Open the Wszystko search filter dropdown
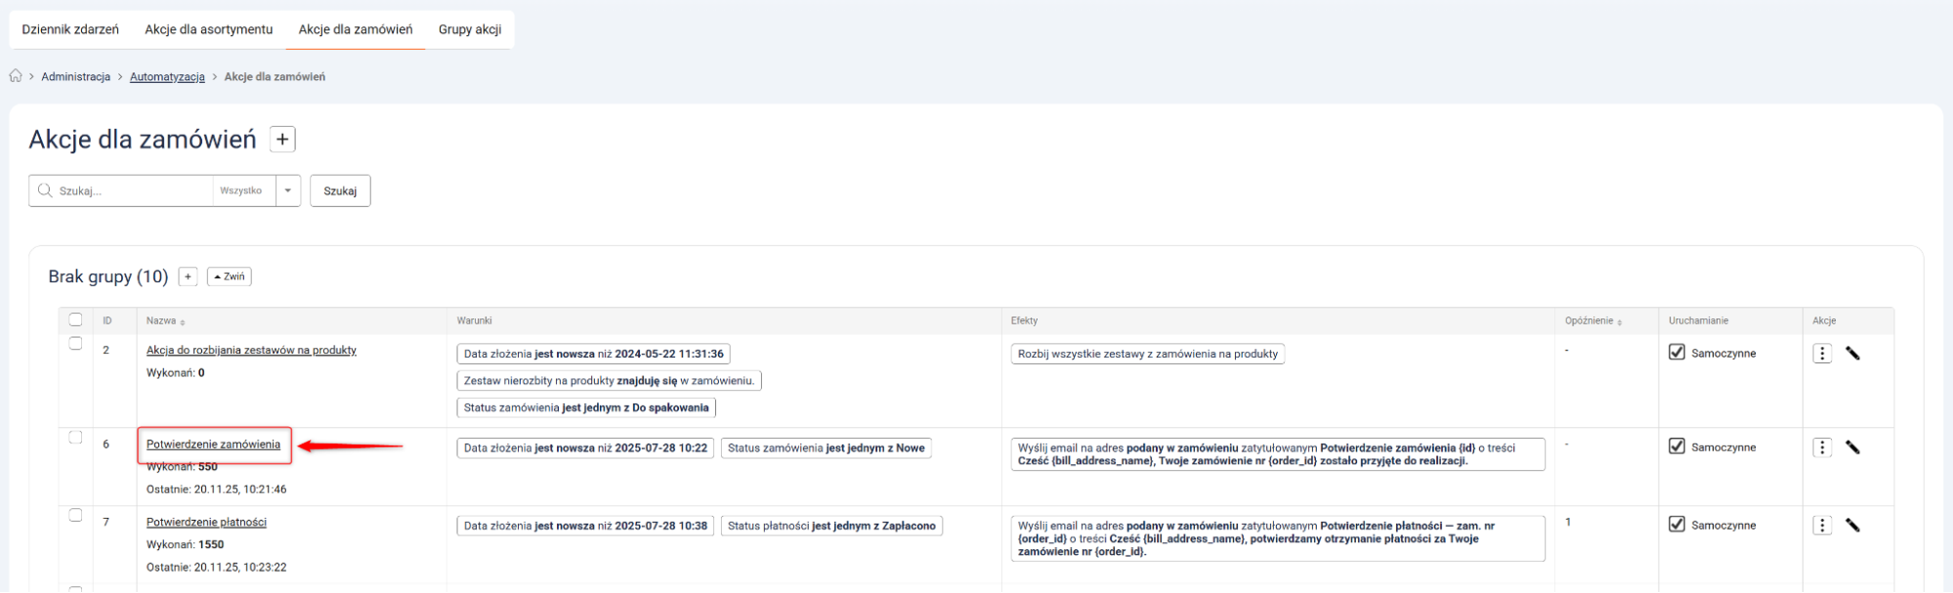 [x=288, y=191]
